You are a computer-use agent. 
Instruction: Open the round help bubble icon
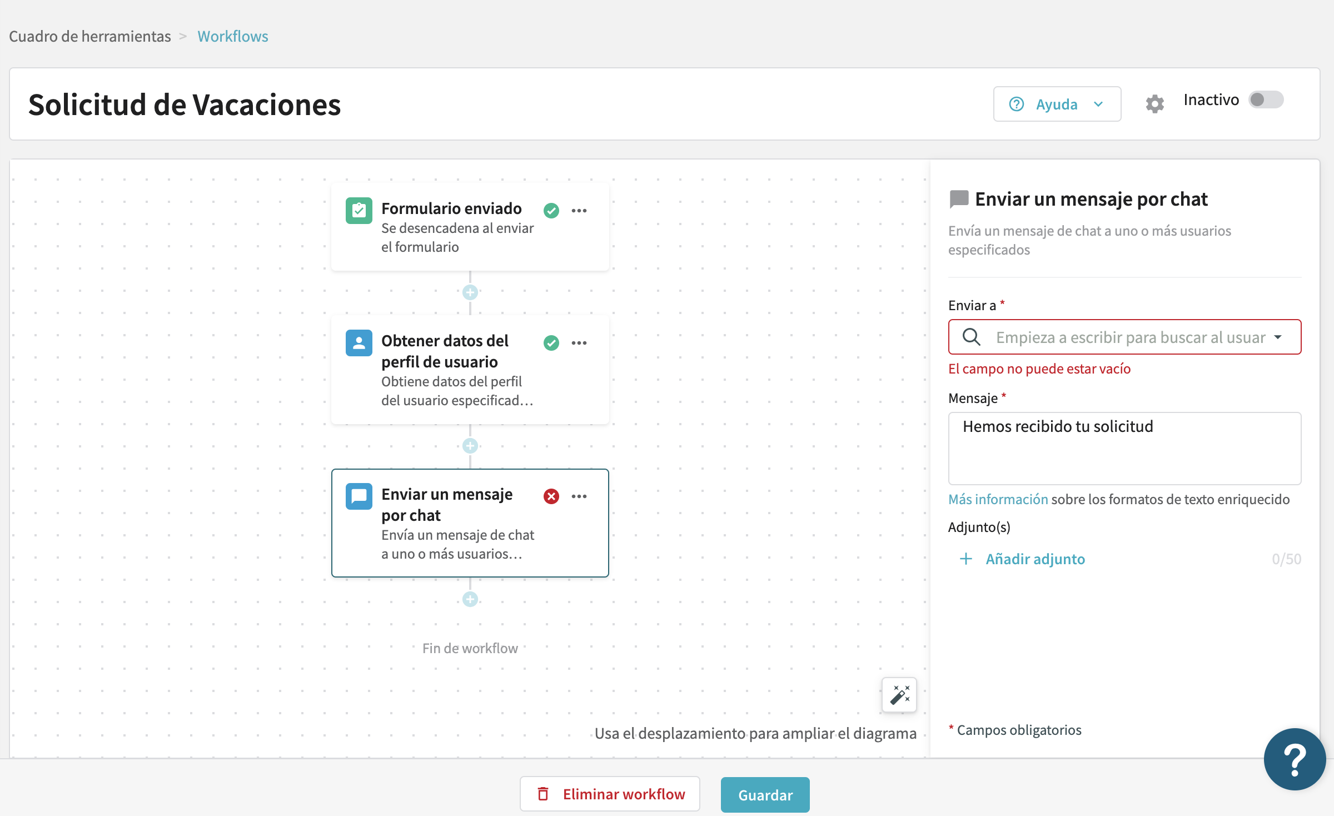coord(1295,759)
